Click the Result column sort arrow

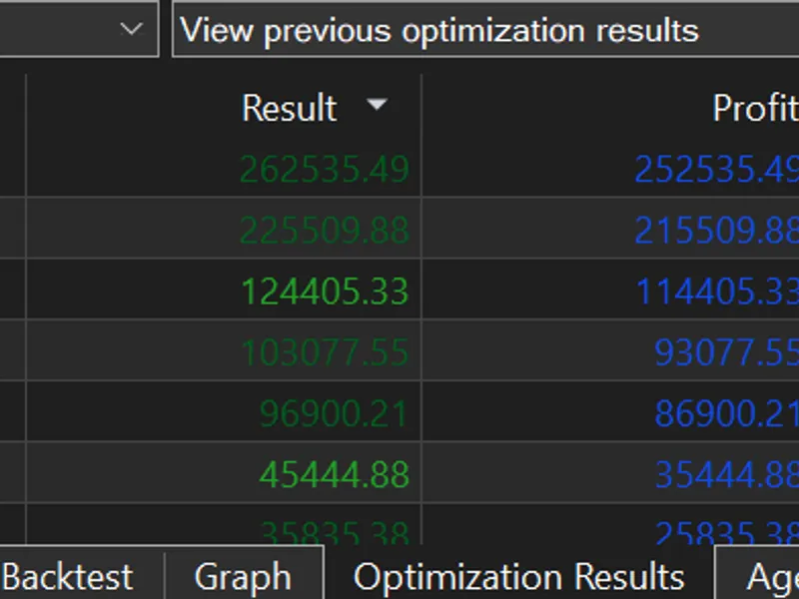coord(378,105)
